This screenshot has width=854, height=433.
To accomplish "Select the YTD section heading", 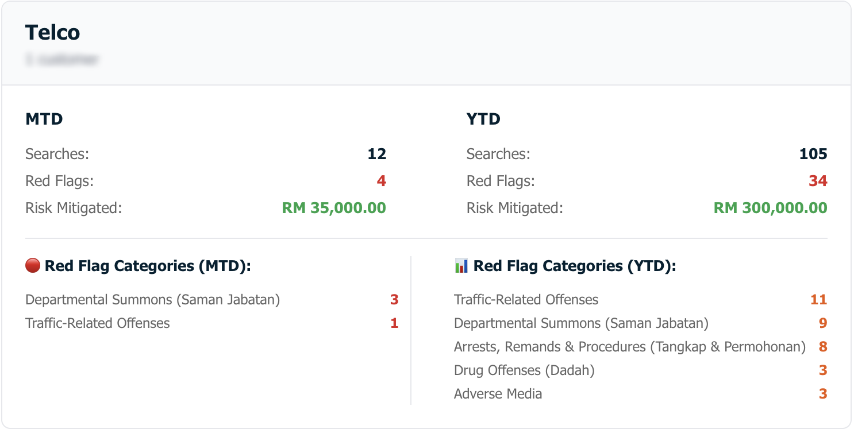I will 483,119.
